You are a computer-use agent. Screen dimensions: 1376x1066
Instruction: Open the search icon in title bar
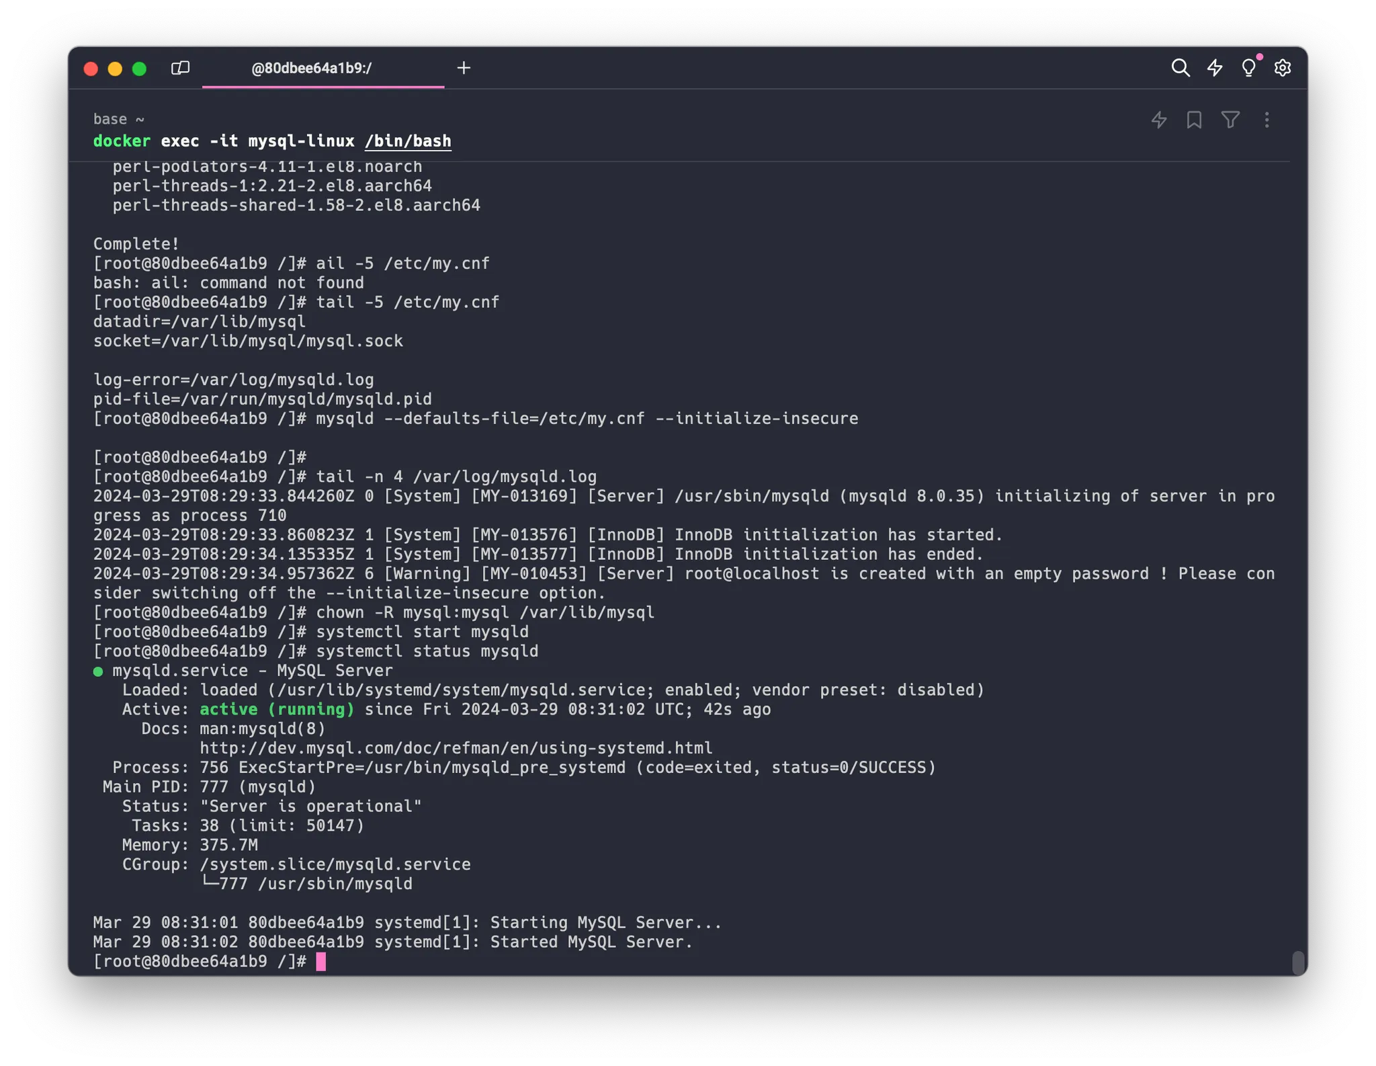click(x=1180, y=68)
